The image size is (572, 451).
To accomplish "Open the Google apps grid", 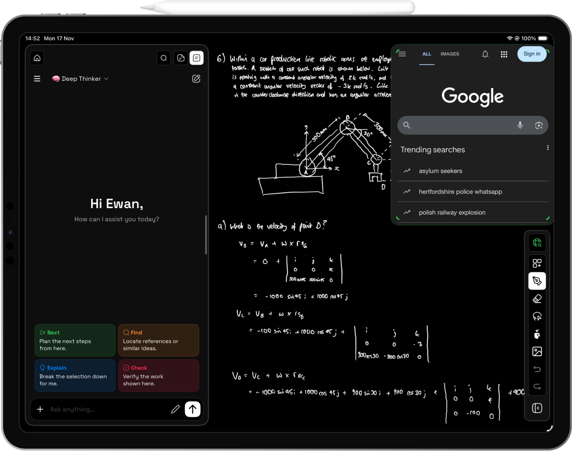I will coord(504,54).
